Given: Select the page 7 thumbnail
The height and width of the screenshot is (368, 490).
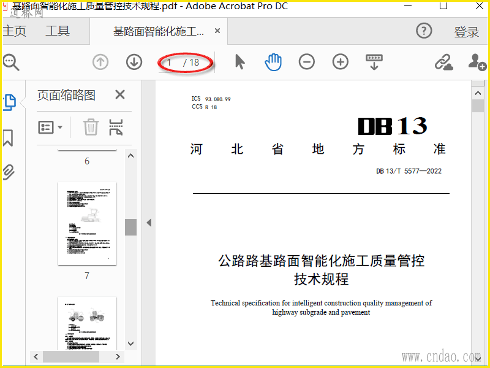Looking at the screenshot, I should [87, 223].
